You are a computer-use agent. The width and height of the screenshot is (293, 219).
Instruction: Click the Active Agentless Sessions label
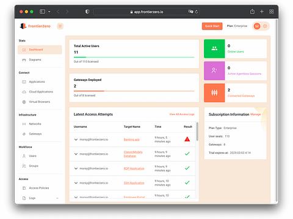(x=244, y=74)
